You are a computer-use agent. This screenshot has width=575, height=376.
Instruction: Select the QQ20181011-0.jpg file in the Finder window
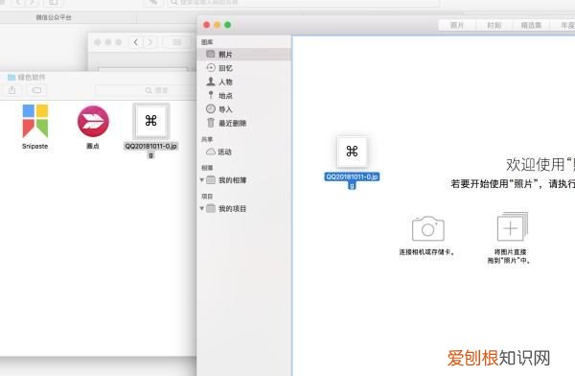point(150,121)
